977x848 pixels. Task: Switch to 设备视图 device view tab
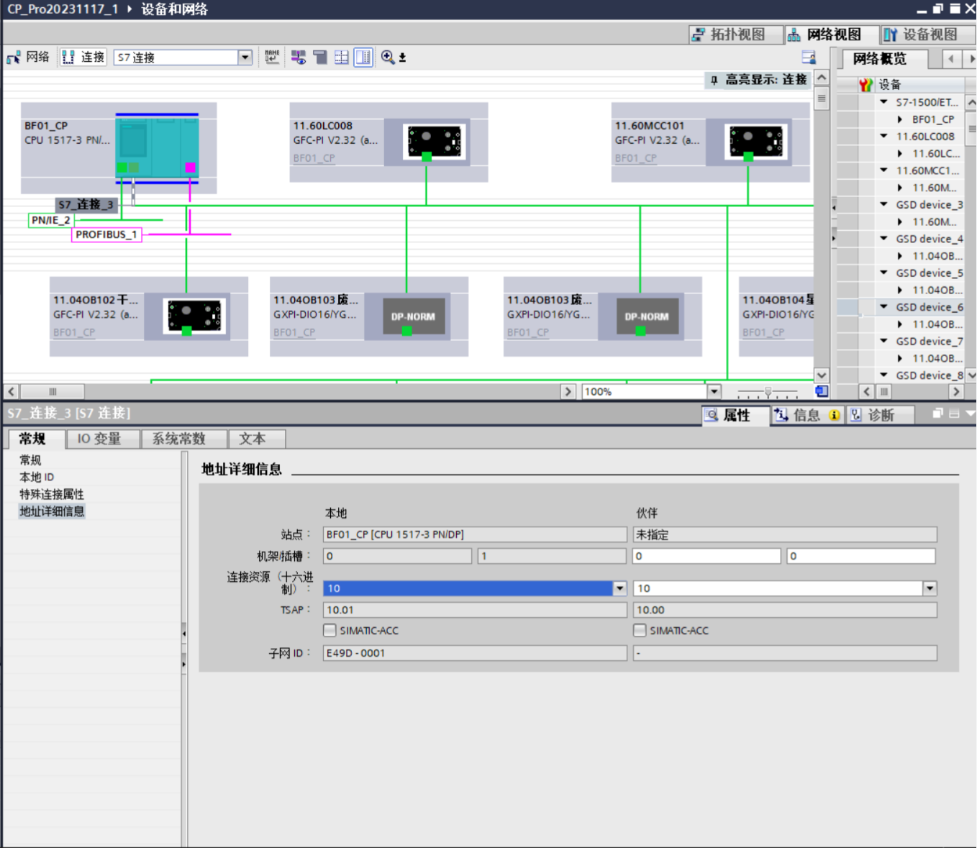(928, 35)
